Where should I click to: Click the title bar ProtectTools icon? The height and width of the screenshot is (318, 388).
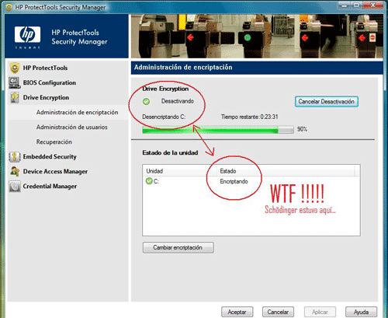[9, 7]
